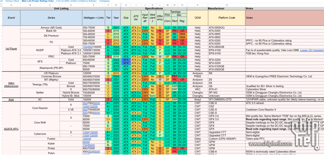Screen dimensions: 324x155
Task: Select the Pylon series cell
Action: click(51, 153)
